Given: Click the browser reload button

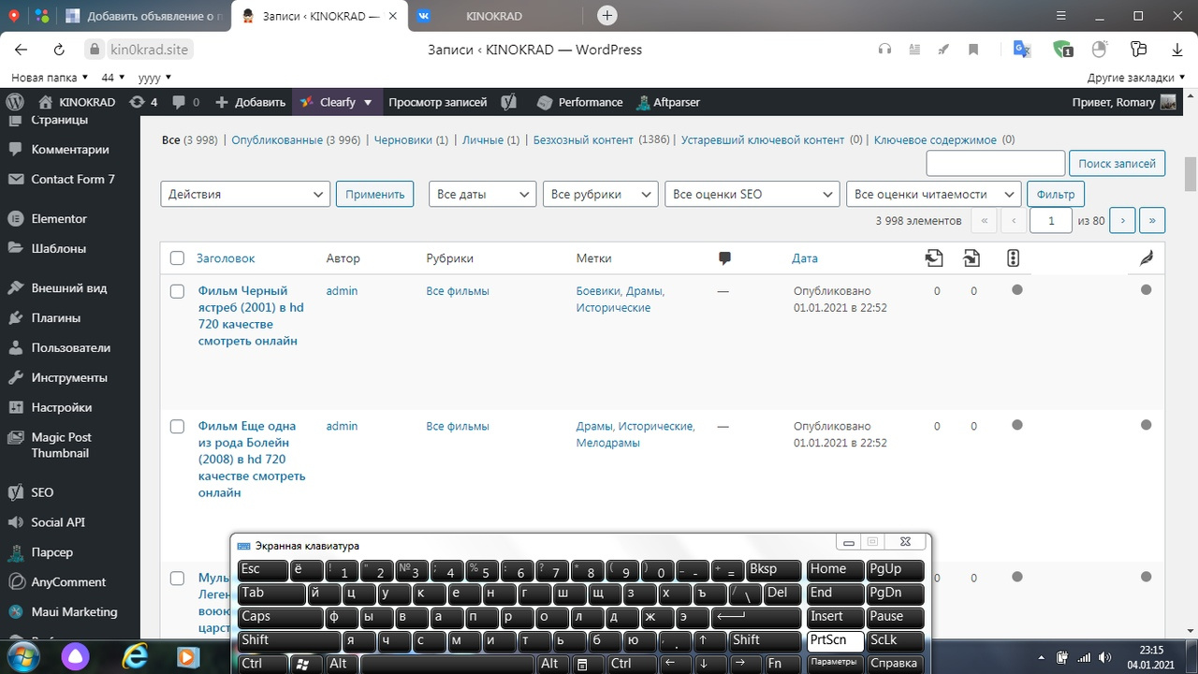Looking at the screenshot, I should pos(59,50).
